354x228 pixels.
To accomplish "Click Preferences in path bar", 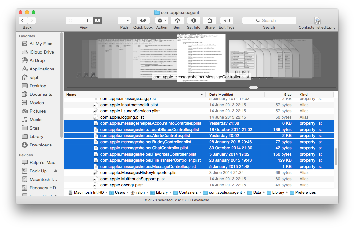I will coord(303,192).
